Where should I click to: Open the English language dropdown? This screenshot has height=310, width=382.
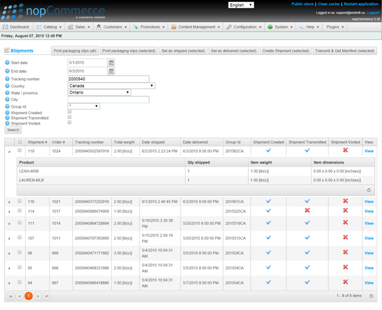click(241, 5)
